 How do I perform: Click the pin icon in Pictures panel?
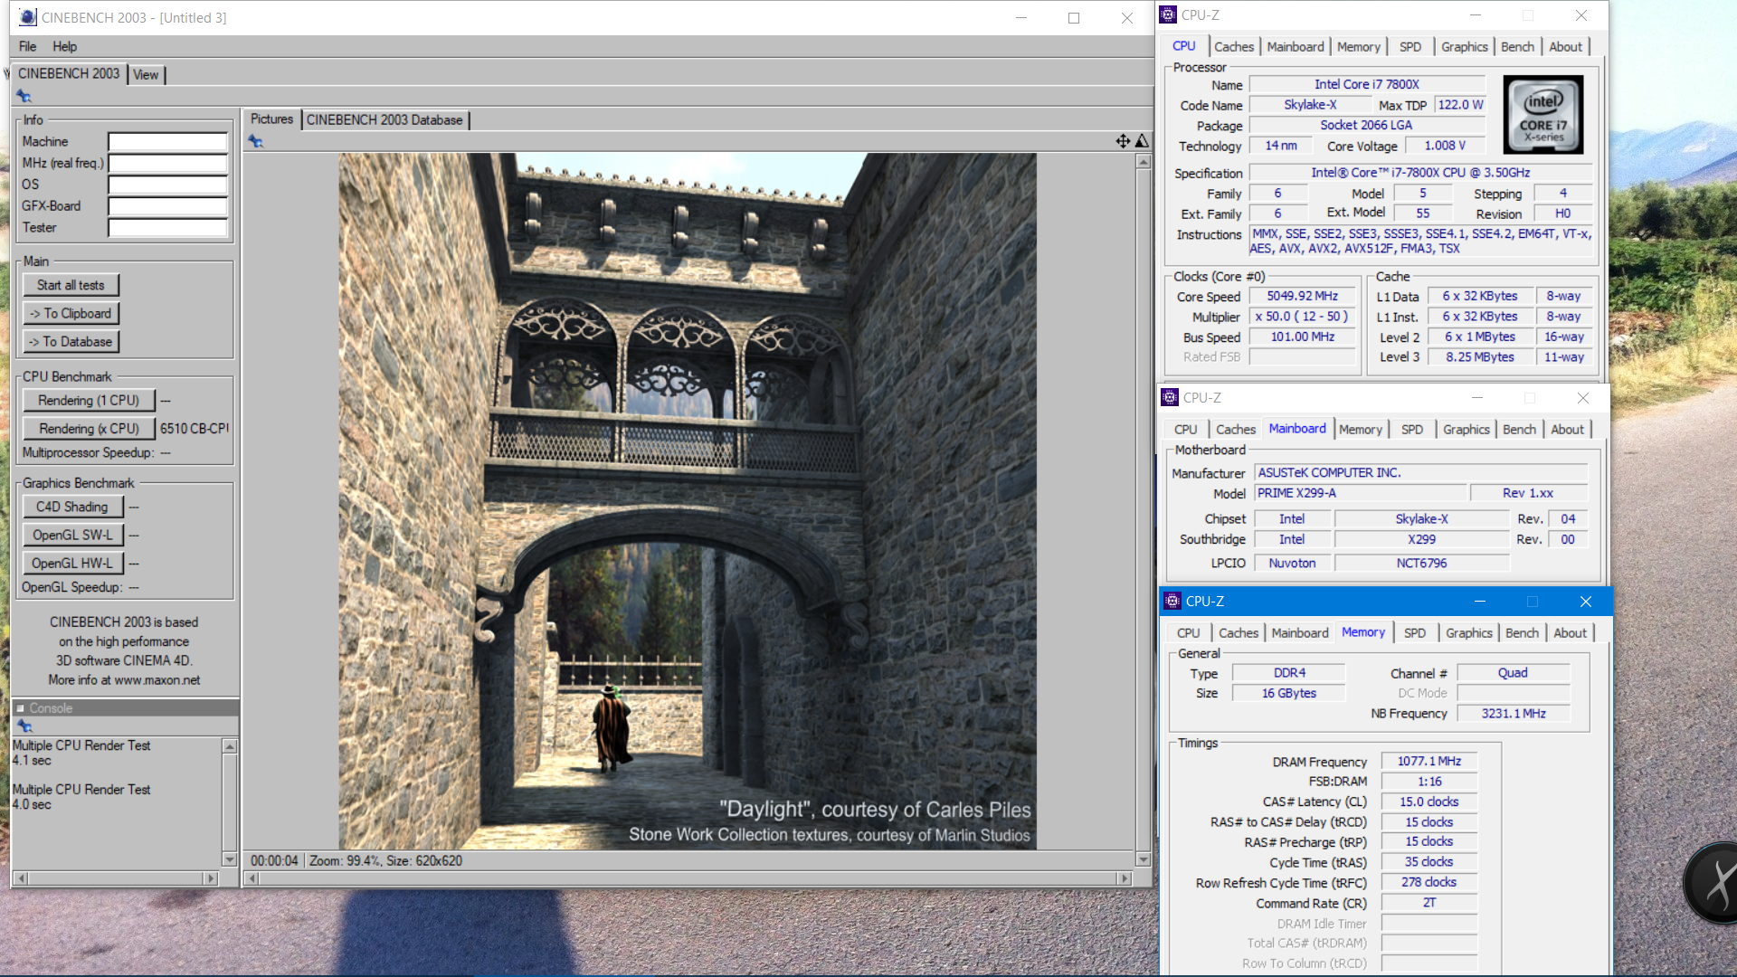pyautogui.click(x=255, y=141)
